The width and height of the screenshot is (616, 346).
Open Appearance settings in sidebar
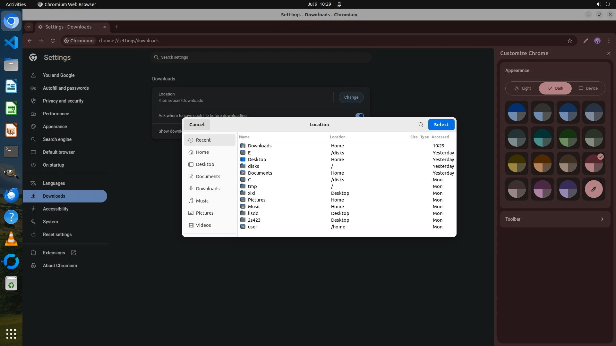point(55,127)
